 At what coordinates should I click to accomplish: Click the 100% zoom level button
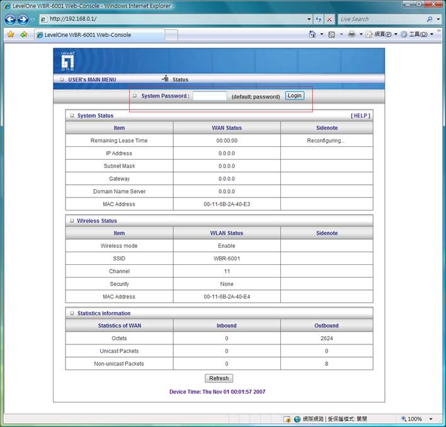[411, 419]
